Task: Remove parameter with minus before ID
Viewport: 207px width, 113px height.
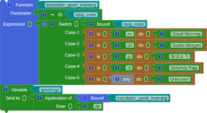Action: coord(53,15)
